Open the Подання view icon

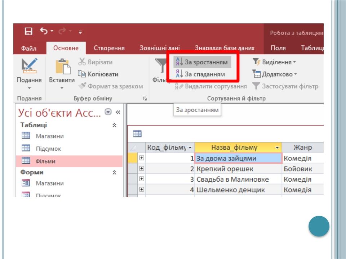point(29,65)
